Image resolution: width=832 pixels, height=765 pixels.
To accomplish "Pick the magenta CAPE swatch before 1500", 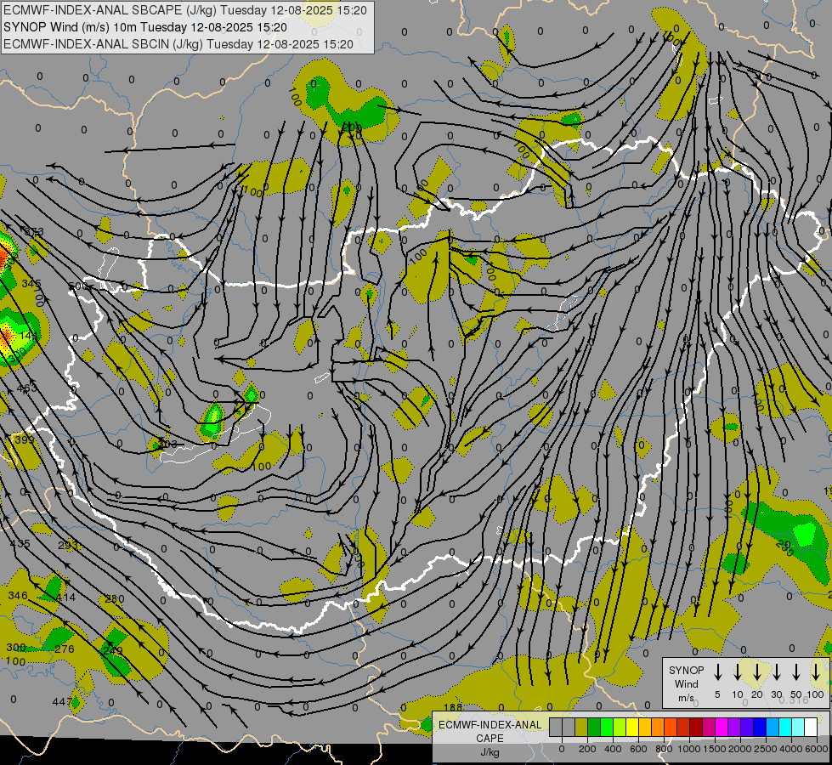I will click(x=710, y=728).
